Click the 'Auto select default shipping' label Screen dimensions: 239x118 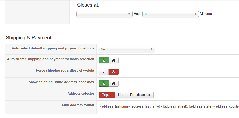[53, 48]
